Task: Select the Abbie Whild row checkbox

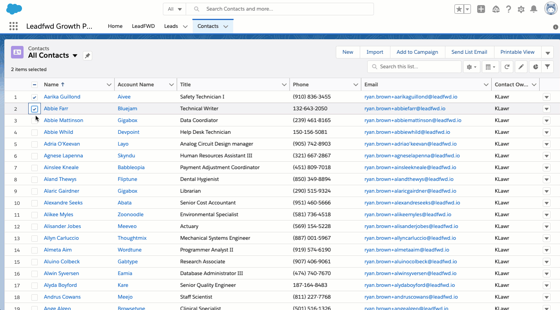Action: click(35, 132)
